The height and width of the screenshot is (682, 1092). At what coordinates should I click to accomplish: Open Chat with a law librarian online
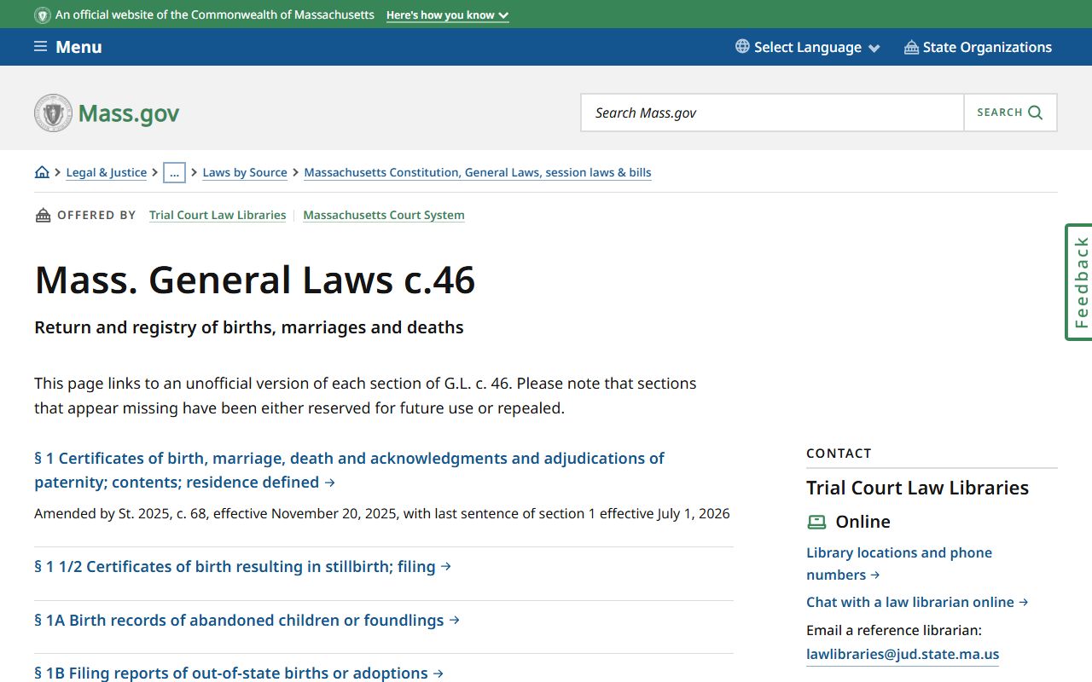click(x=917, y=602)
